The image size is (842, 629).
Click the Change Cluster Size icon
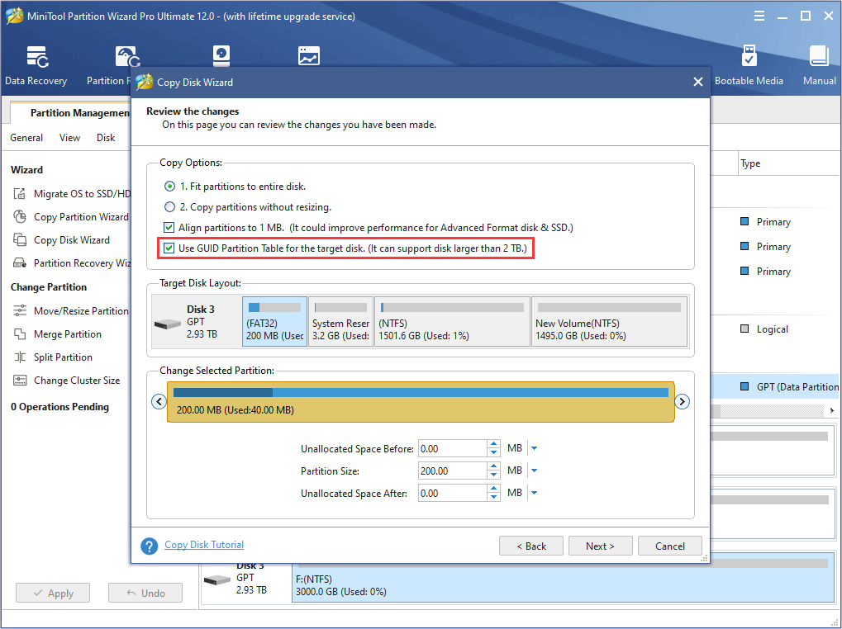click(19, 381)
